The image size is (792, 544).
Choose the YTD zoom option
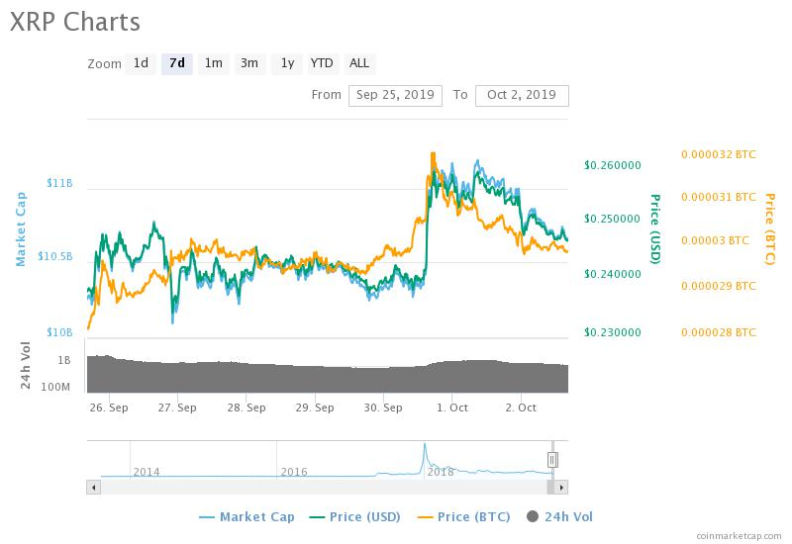(322, 63)
